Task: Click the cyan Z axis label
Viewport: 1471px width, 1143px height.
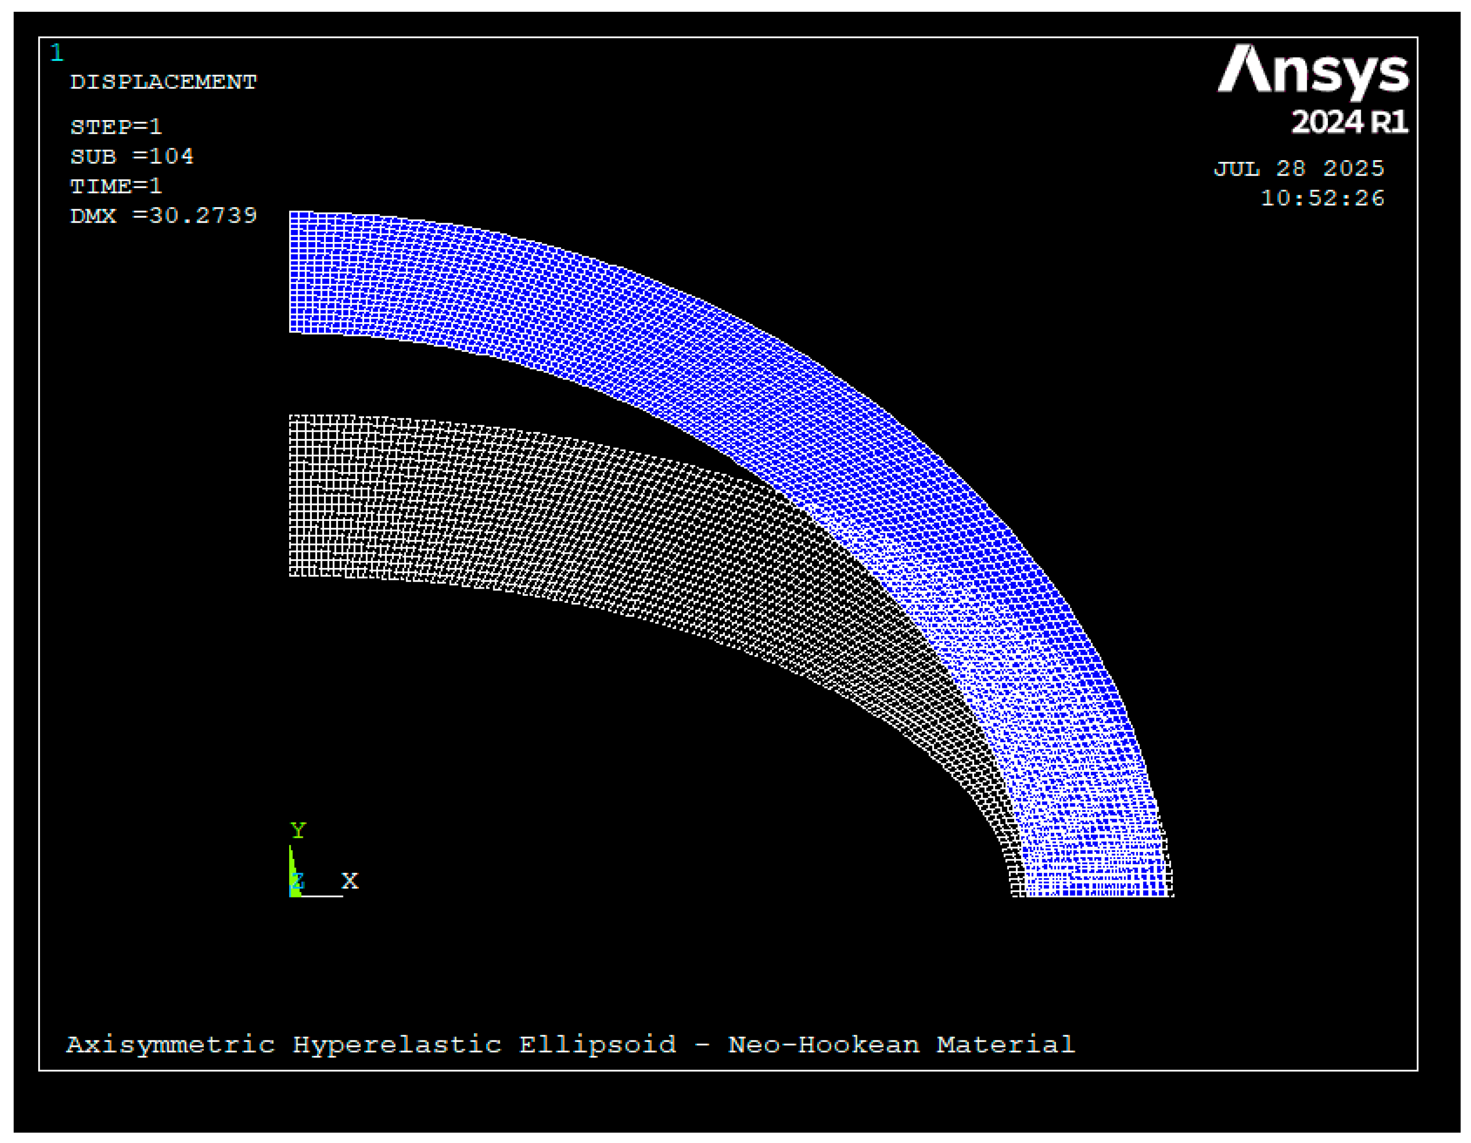Action: [x=299, y=880]
